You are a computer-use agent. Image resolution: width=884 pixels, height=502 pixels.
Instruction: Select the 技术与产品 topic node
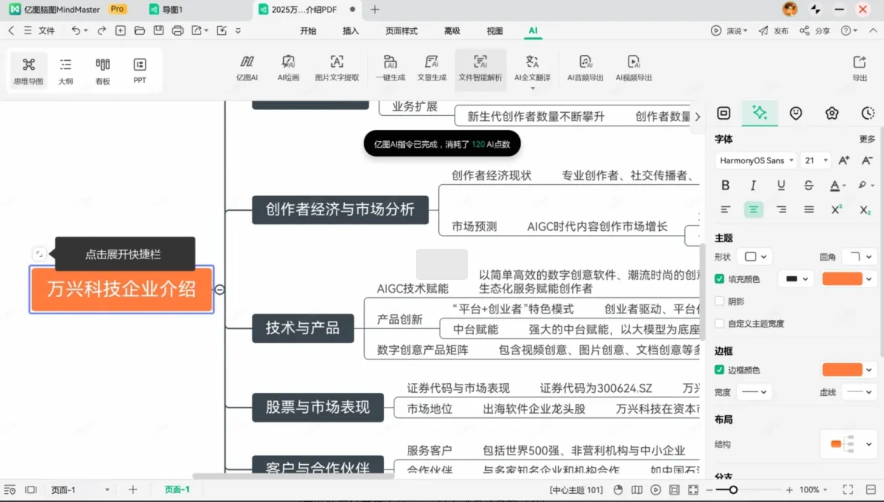click(x=303, y=328)
